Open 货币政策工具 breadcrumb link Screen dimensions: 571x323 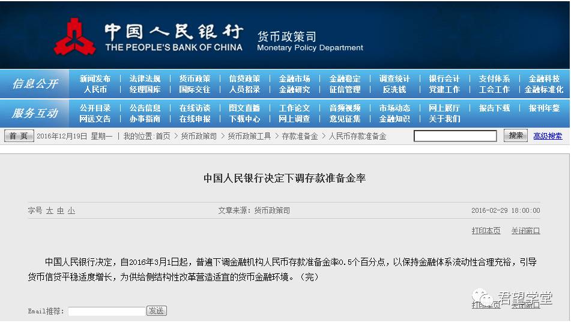click(x=249, y=136)
